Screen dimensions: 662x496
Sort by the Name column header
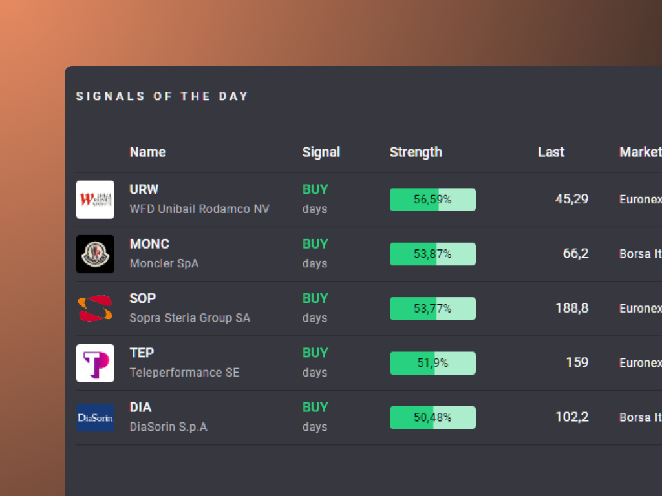147,152
